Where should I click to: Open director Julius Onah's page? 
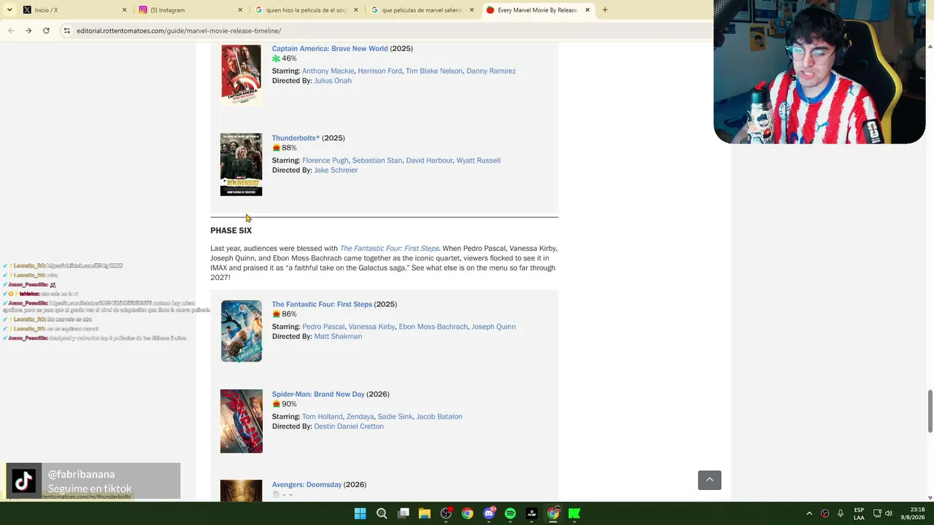(x=333, y=81)
